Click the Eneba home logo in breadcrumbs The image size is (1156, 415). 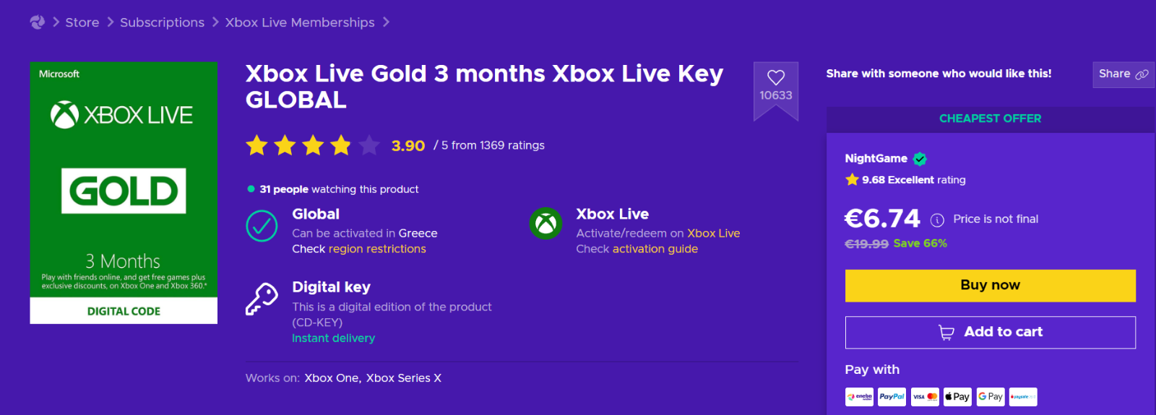coord(38,22)
